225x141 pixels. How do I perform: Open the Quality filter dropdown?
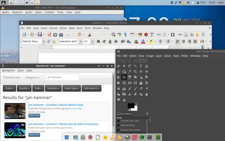pyautogui.click(x=24, y=88)
